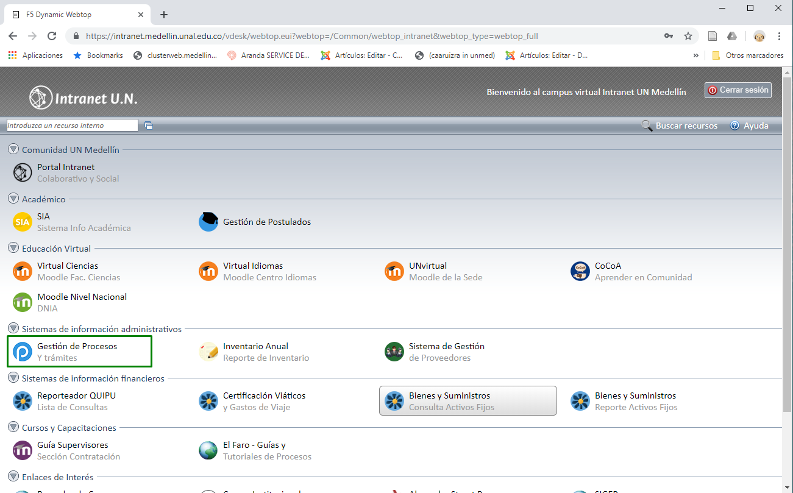Select the F5 Dynamic Webtop tab

pos(76,15)
